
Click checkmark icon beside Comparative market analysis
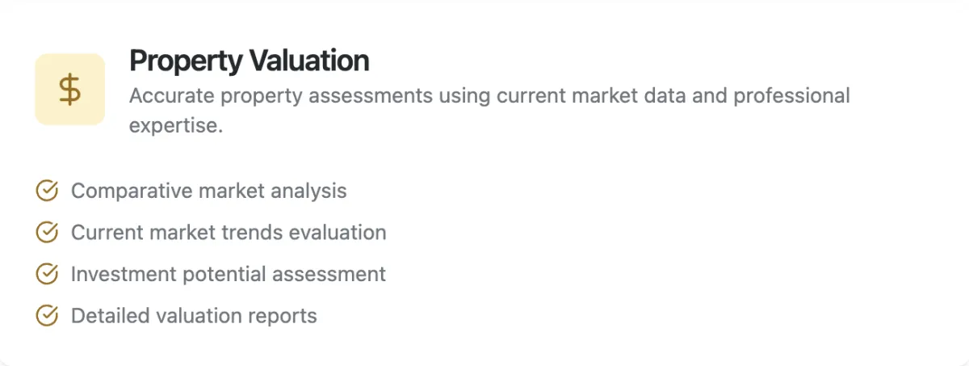click(x=48, y=191)
